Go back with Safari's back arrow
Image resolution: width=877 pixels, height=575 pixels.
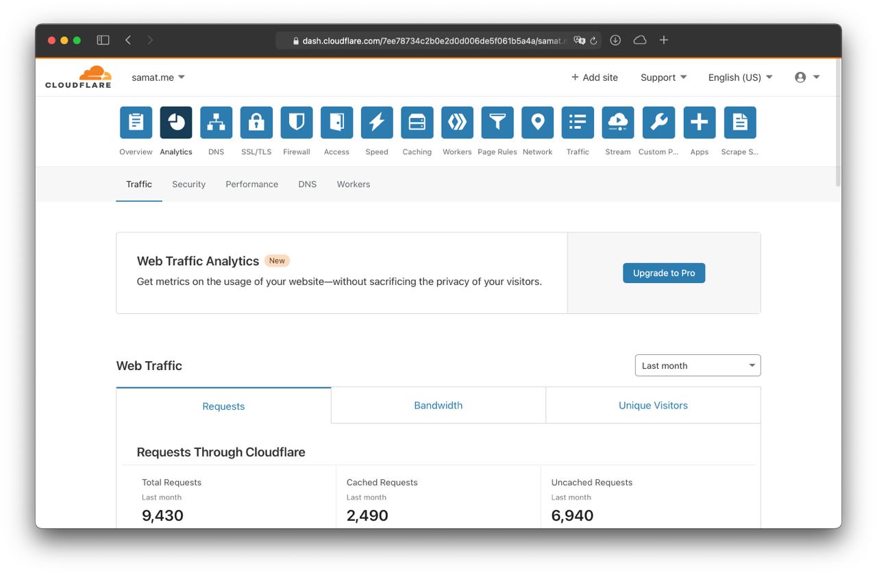pos(128,40)
